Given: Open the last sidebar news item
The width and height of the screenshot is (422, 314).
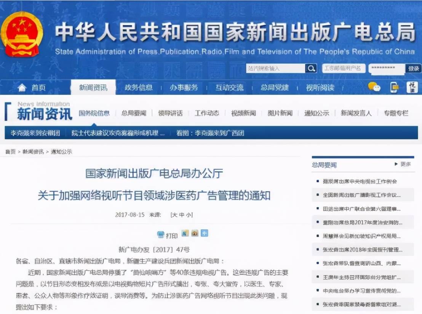Looking at the screenshot, I should pos(362,304).
